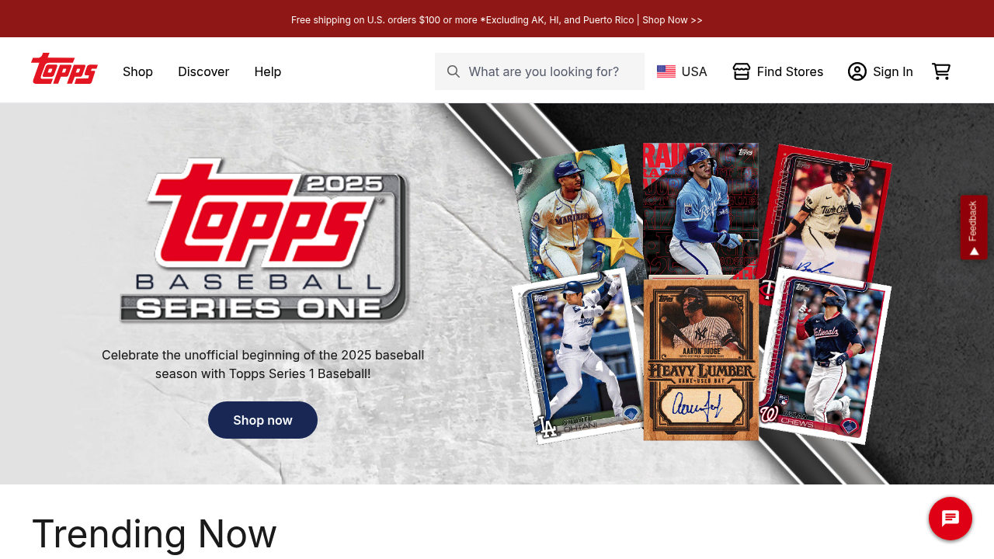Viewport: 994px width, 559px height.
Task: Click the search magnifier icon
Action: pos(454,71)
